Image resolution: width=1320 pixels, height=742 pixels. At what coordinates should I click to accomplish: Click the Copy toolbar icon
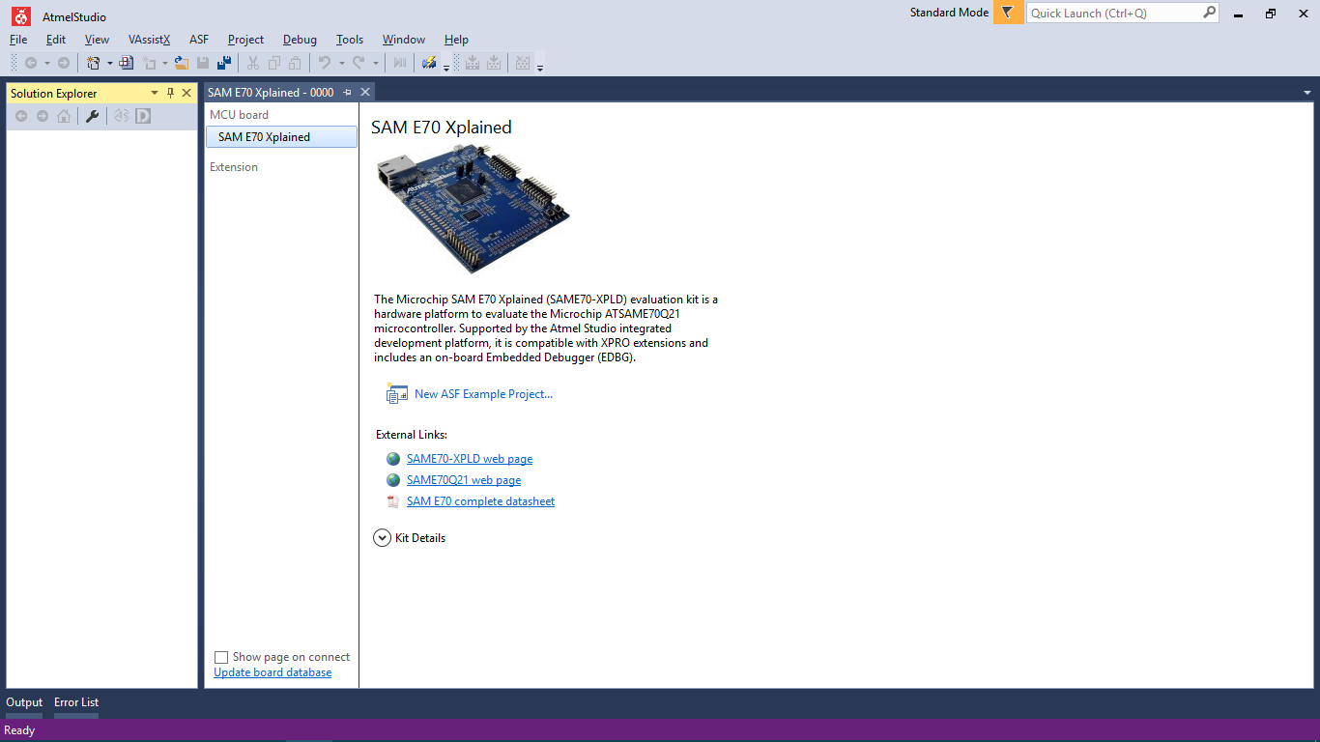click(274, 63)
